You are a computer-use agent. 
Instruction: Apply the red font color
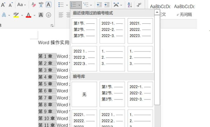tap(28, 15)
